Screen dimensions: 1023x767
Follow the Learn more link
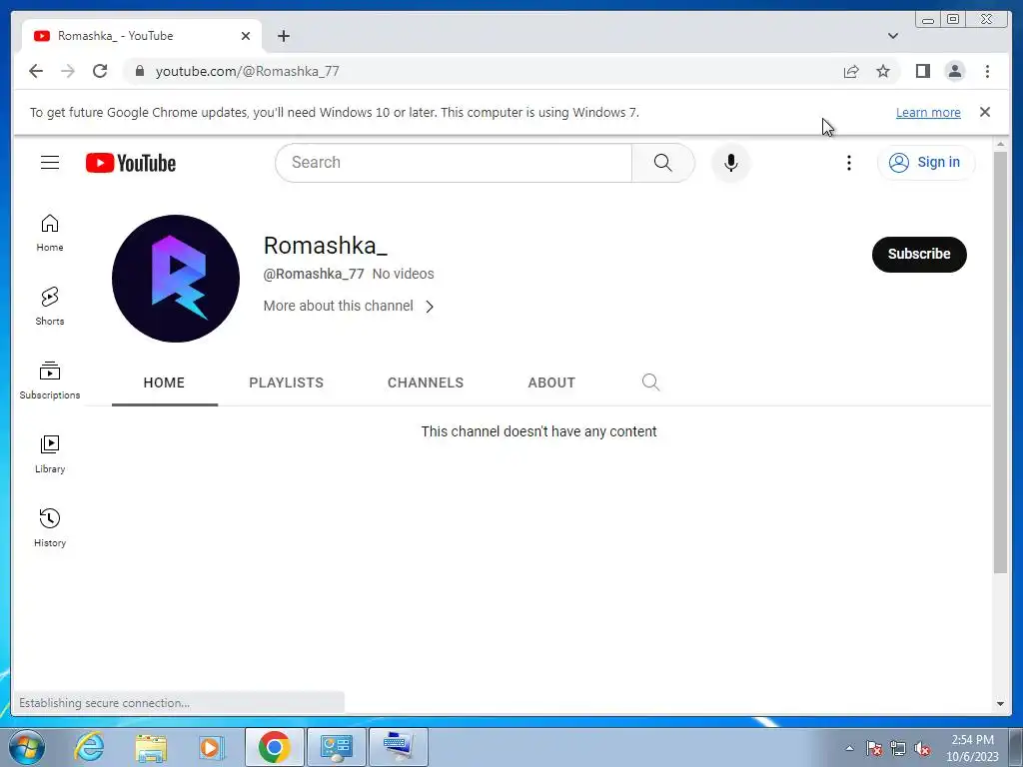click(928, 112)
